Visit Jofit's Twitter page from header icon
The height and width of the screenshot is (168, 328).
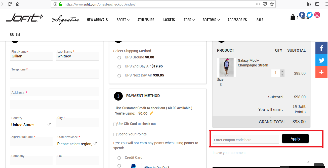coord(310,15)
